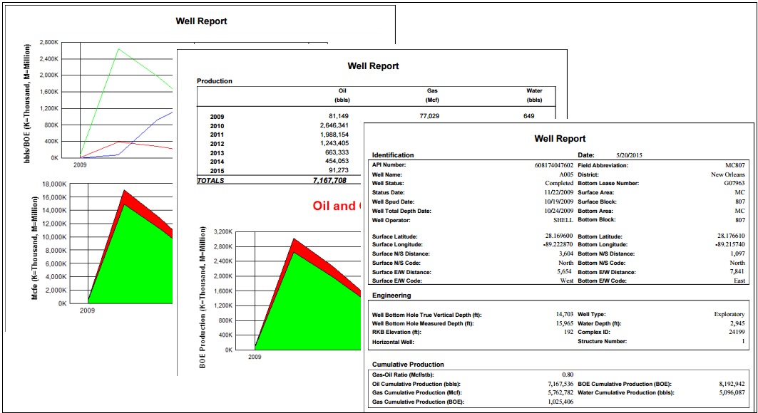Screen dimensions: 758x413
Task: Click the 2015 oil value 91,273
Action: pos(339,170)
